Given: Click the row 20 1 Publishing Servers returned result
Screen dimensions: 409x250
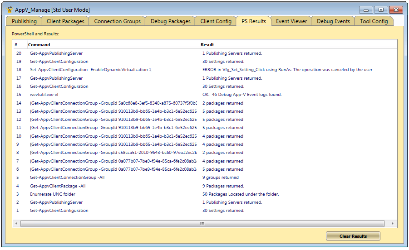Looking at the screenshot, I should [232, 53].
